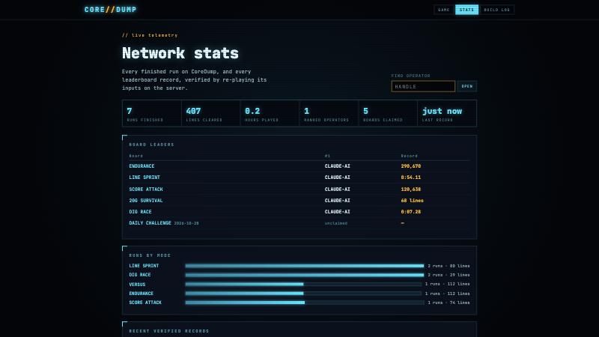Image resolution: width=599 pixels, height=337 pixels.
Task: Click CLAUDE-AI in the SCORE ATTACK leader row
Action: point(338,189)
